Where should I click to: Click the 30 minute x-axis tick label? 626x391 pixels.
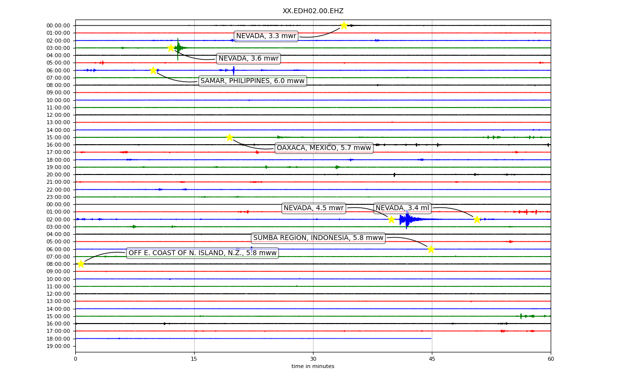click(313, 359)
